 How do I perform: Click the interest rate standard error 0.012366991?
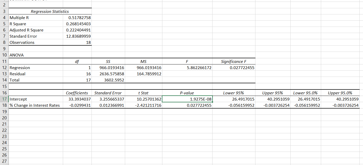(x=108, y=105)
